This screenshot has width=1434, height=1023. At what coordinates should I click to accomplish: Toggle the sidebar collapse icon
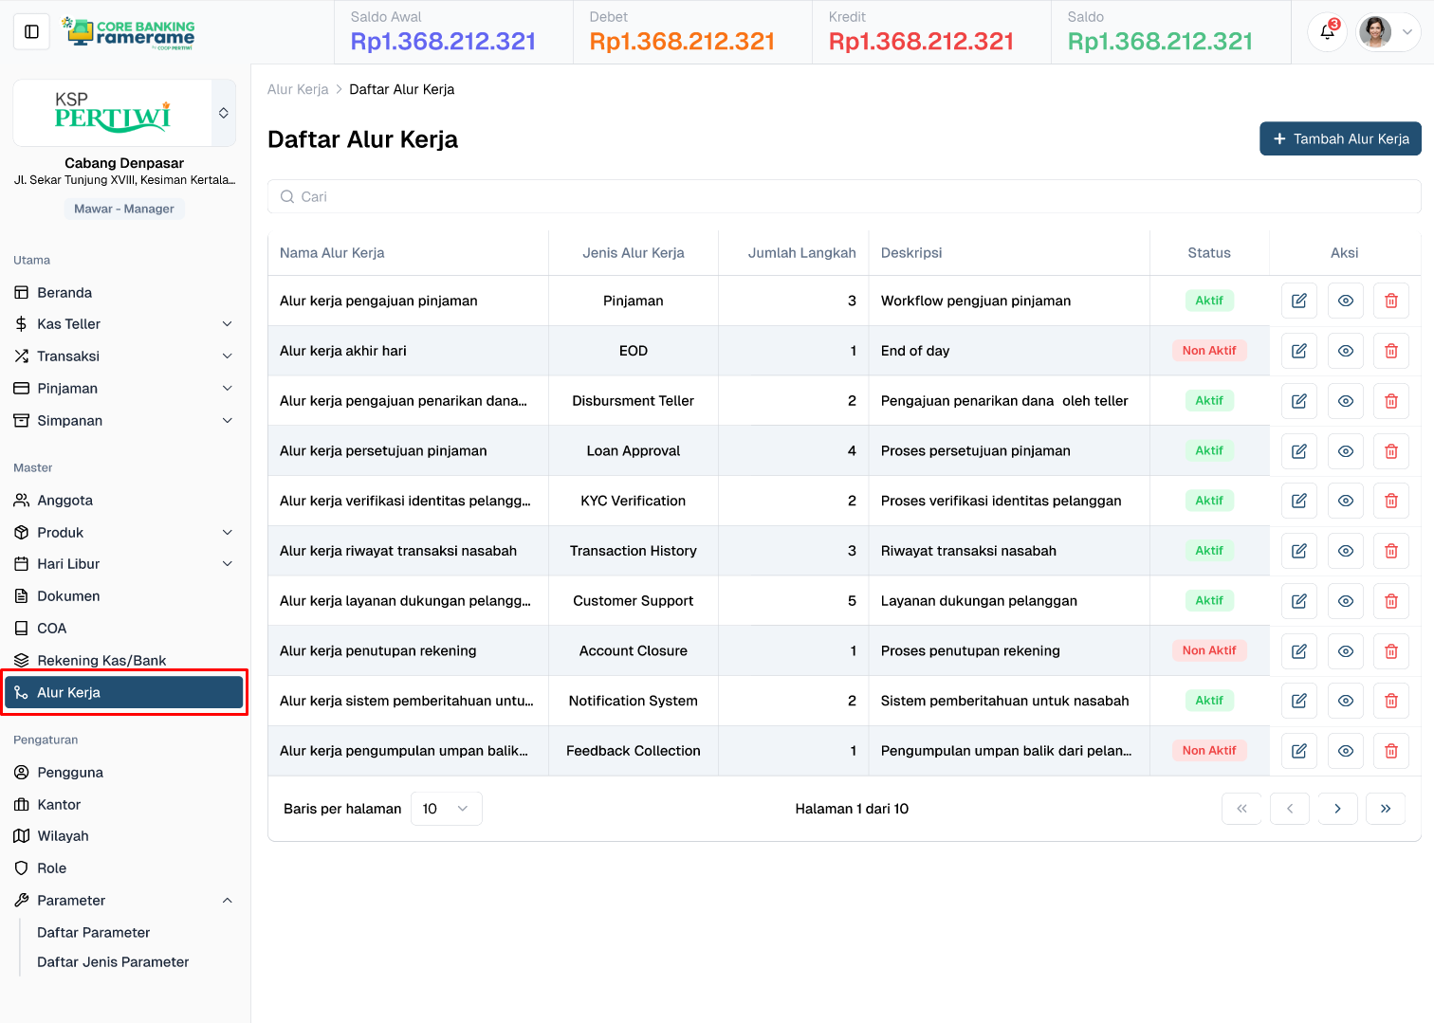click(31, 32)
